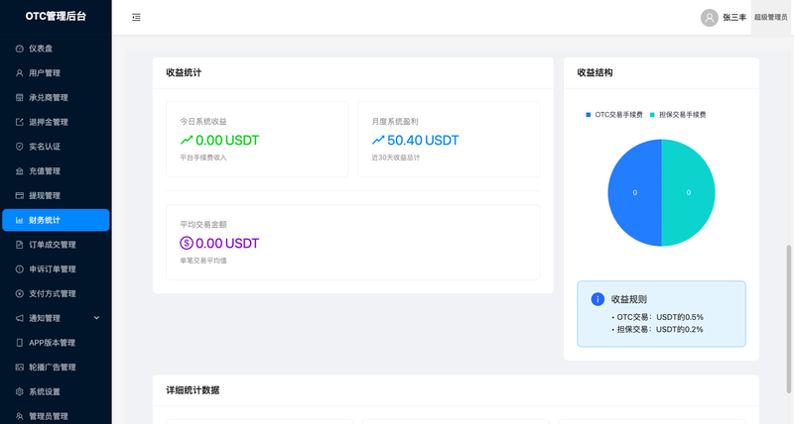Go to 提现管理 page
The width and height of the screenshot is (794, 424).
56,195
